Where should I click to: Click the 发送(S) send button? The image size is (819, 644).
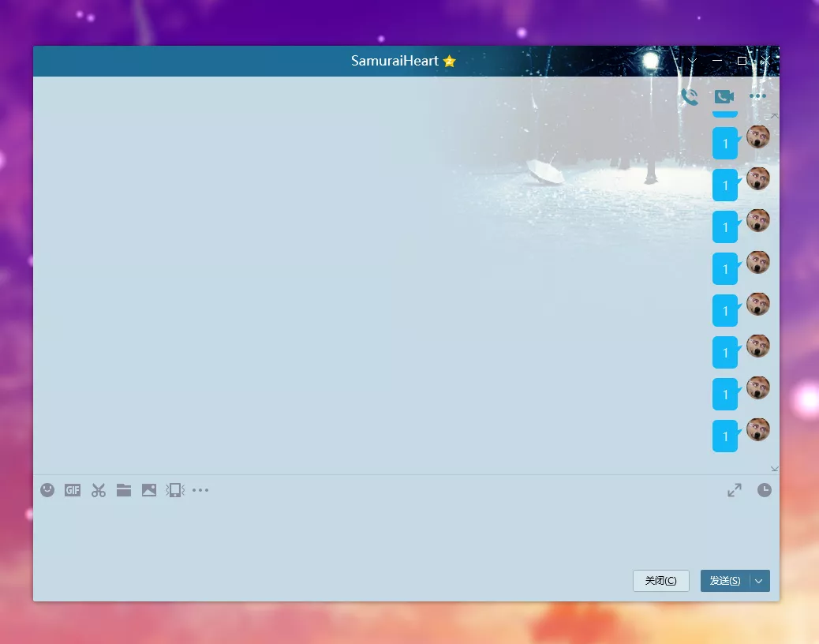725,581
